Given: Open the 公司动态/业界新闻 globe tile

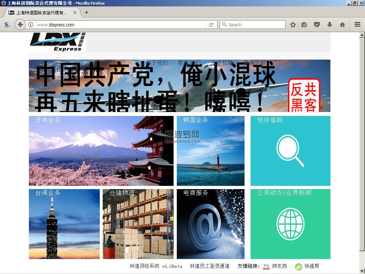Looking at the screenshot, I should pyautogui.click(x=290, y=224).
